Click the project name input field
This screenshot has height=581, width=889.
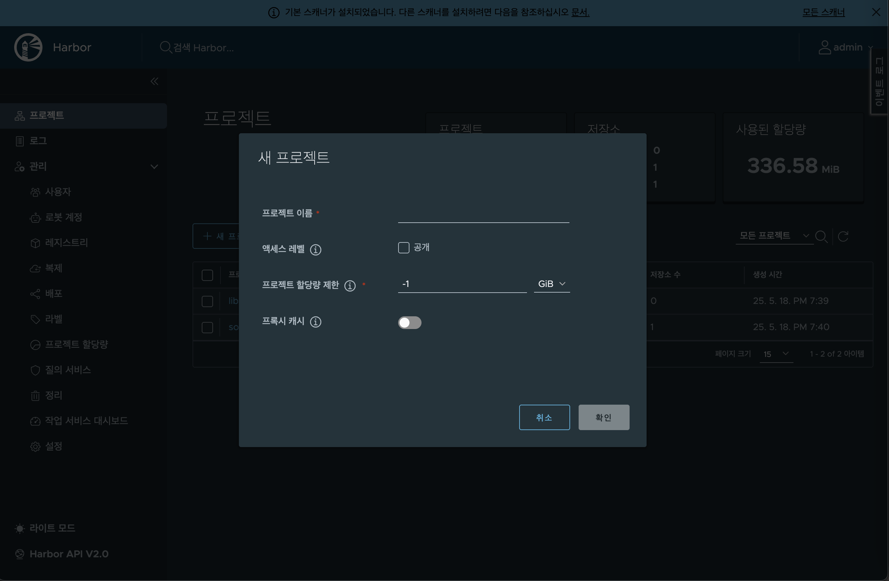pyautogui.click(x=483, y=214)
